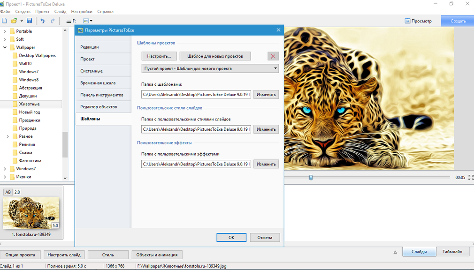This screenshot has width=474, height=270.
Task: Collapse the Wallpaper folder
Action: (x=5, y=47)
